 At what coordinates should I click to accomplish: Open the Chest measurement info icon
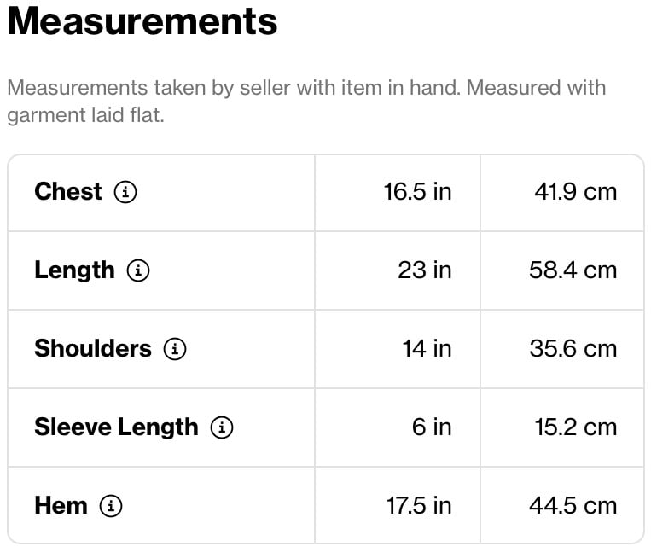pos(125,192)
